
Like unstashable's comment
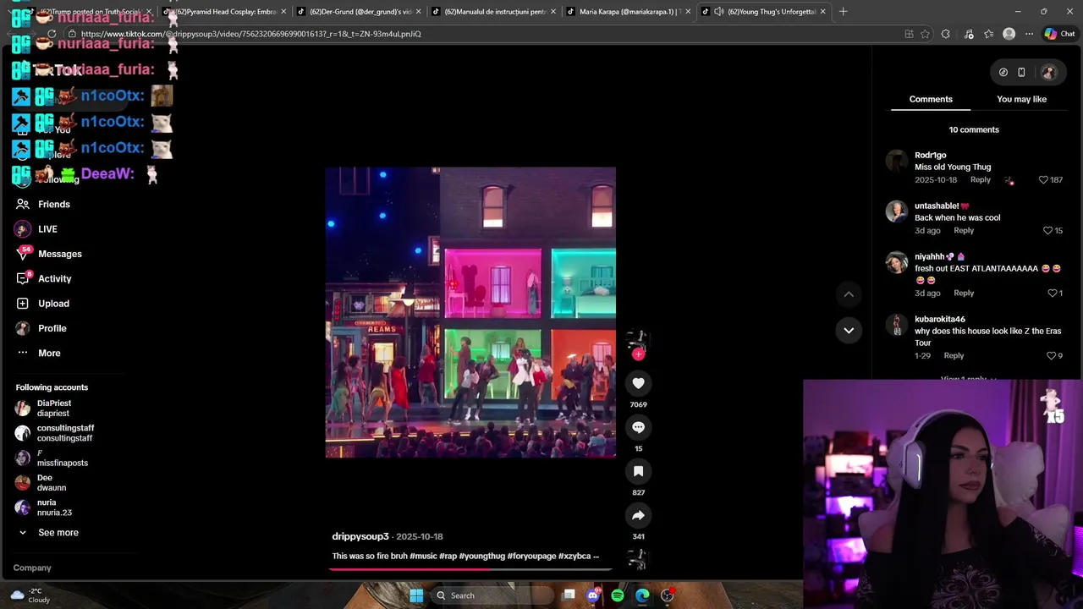pyautogui.click(x=1047, y=231)
